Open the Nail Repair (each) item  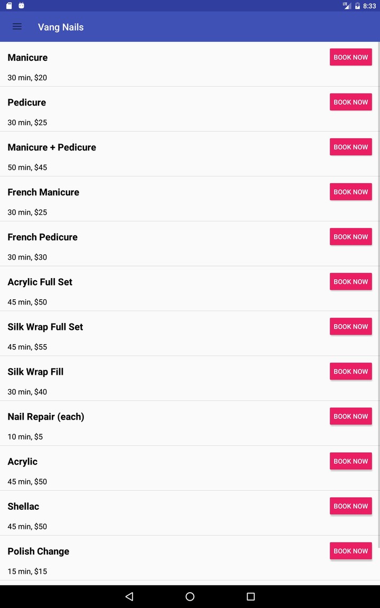pos(46,417)
